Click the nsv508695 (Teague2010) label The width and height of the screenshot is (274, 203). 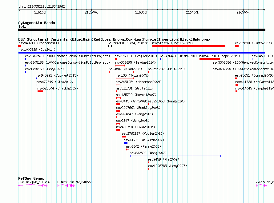pos(135,62)
